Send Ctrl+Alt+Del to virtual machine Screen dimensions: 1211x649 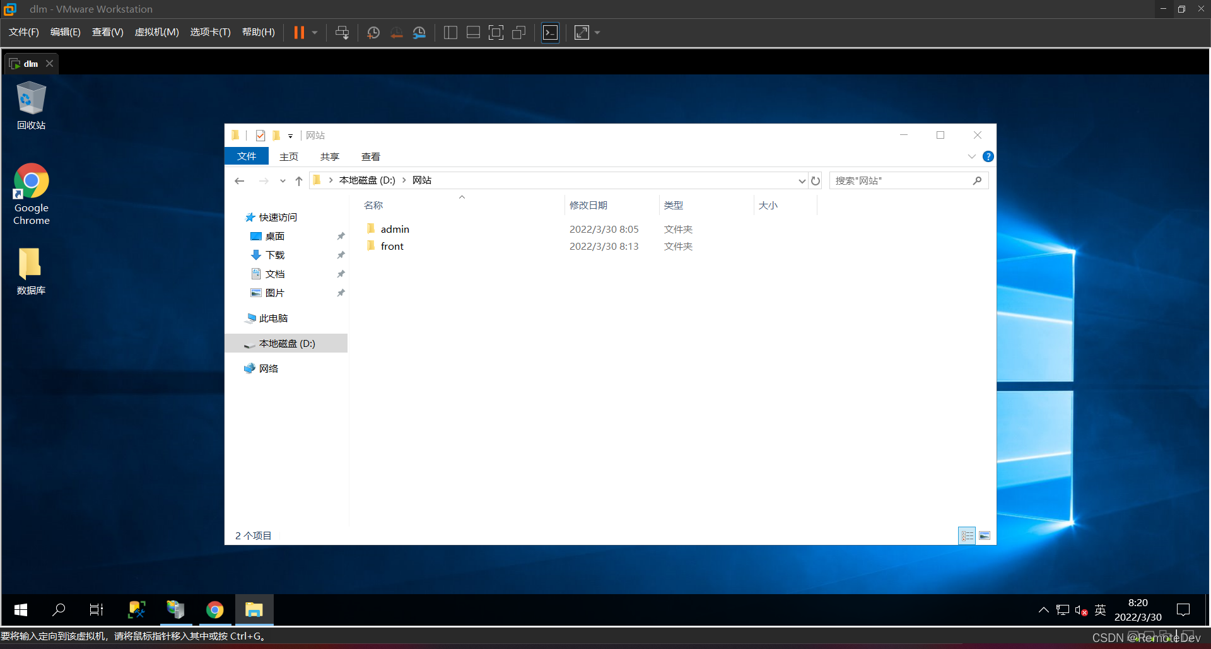[x=342, y=33]
